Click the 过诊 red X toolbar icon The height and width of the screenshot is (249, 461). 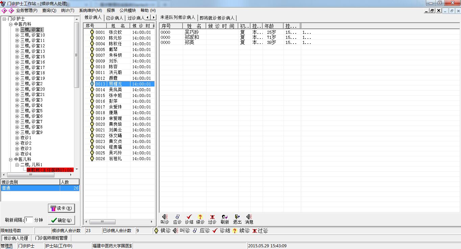[x=212, y=217]
